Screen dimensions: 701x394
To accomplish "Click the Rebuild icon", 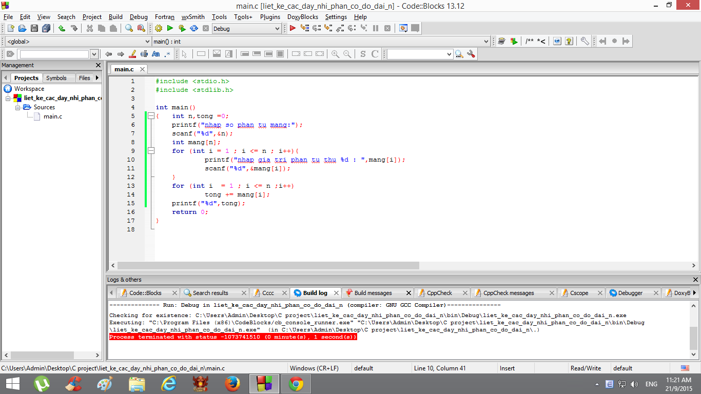I will pos(194,29).
